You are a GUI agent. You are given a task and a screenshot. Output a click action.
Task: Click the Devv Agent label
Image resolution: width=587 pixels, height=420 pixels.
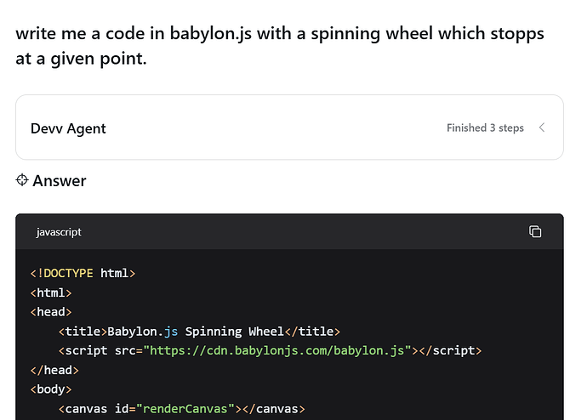coord(68,128)
